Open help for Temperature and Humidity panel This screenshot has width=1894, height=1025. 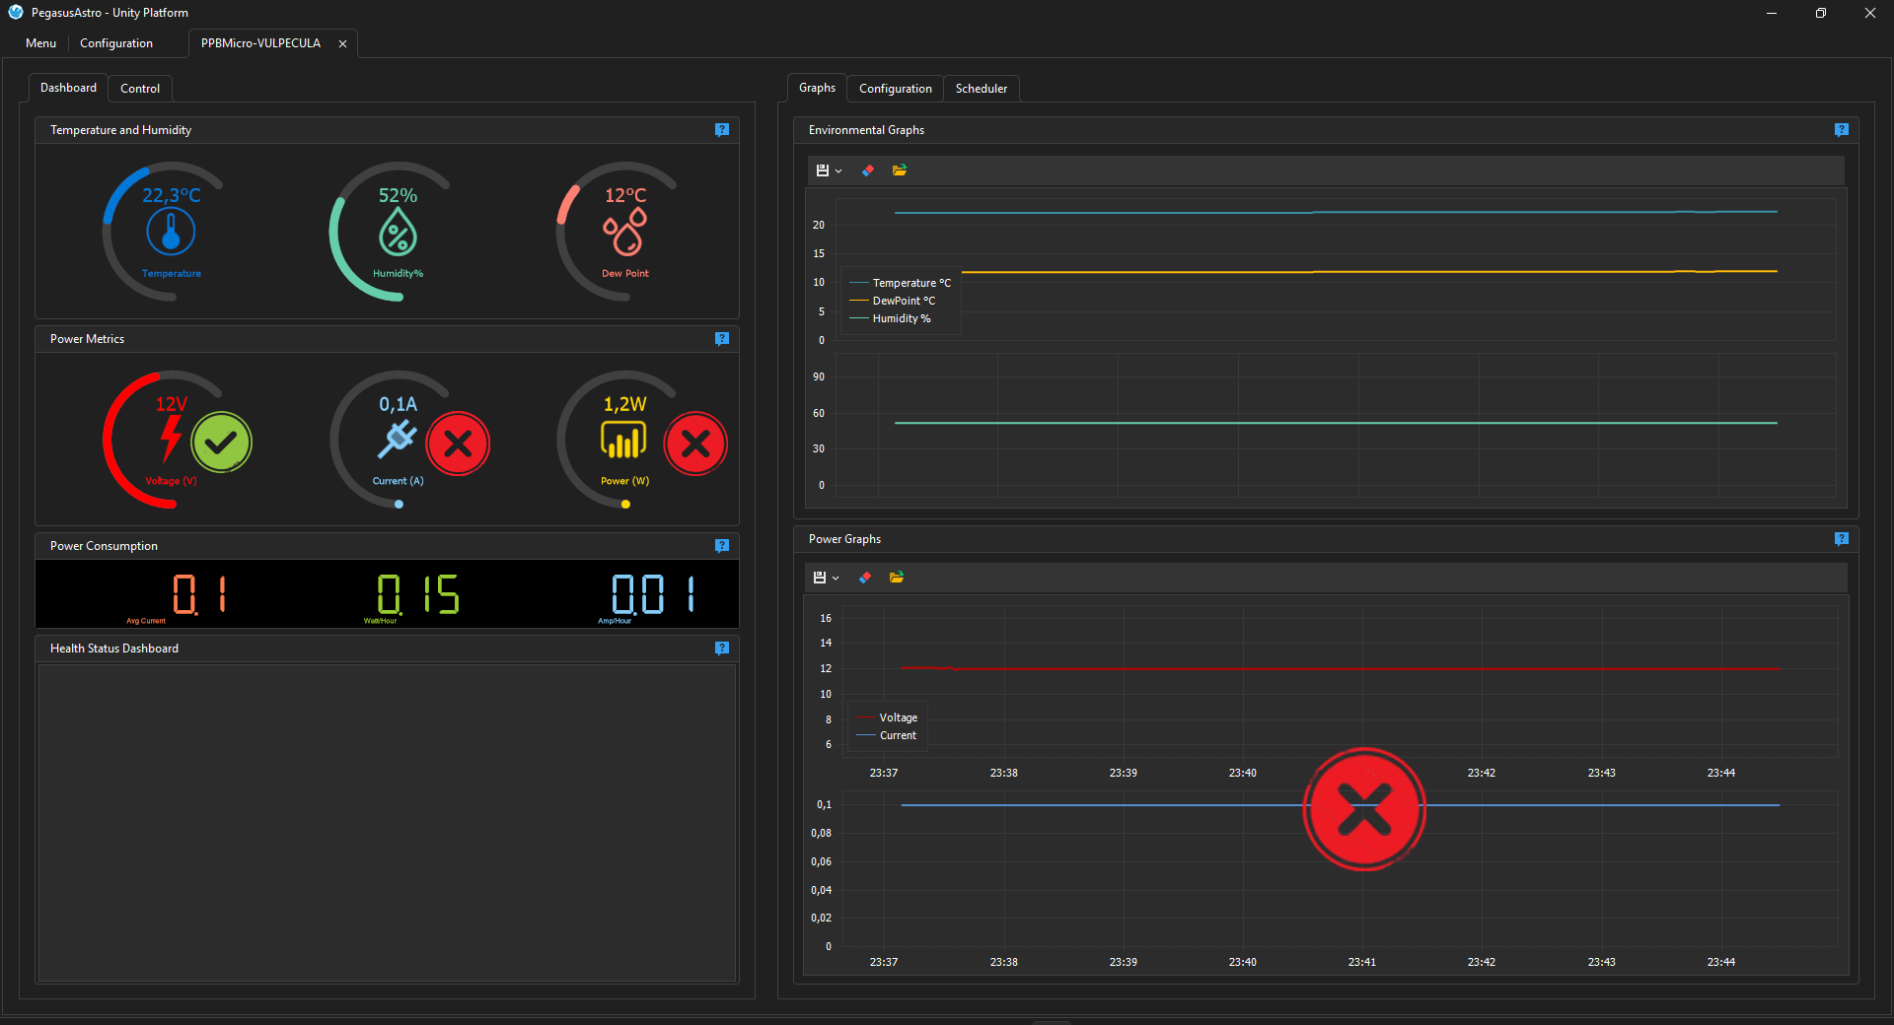[722, 130]
